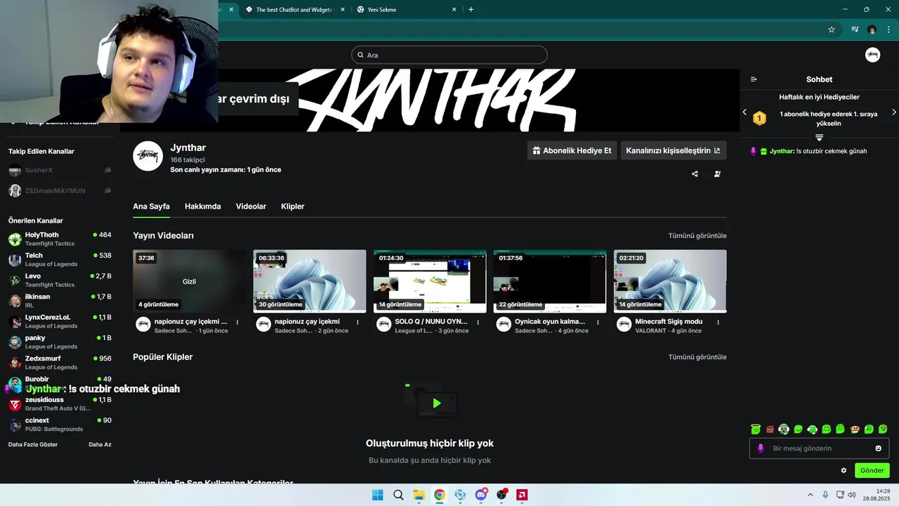Open AMD software from taskbar
Viewport: 899px width, 506px height.
pyautogui.click(x=522, y=495)
